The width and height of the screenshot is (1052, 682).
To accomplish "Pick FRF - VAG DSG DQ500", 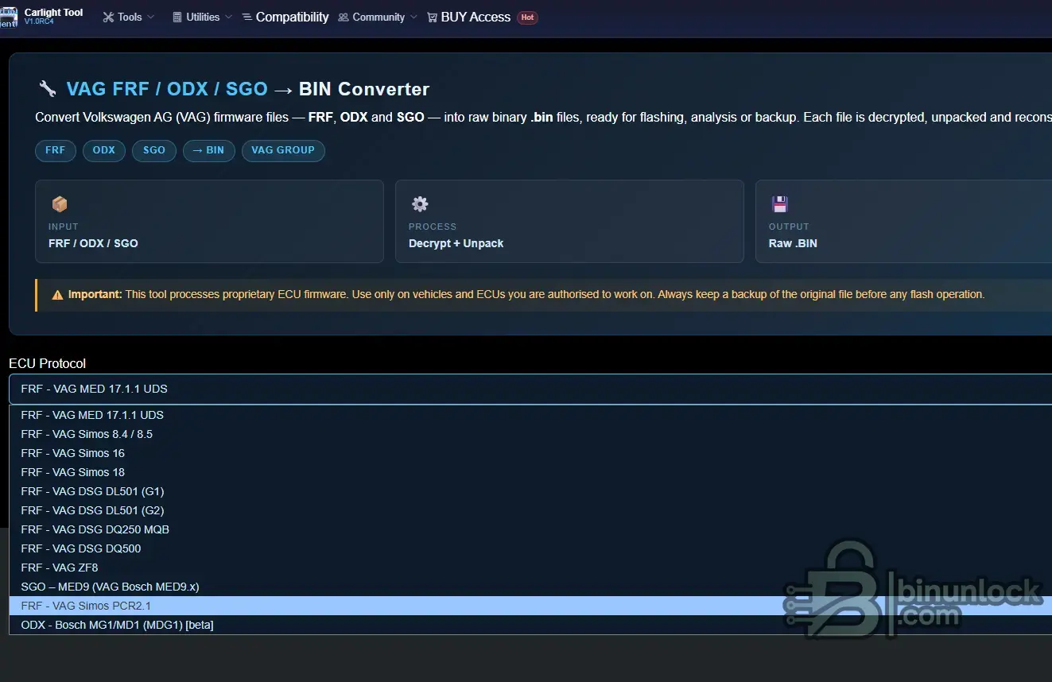I will click(530, 548).
